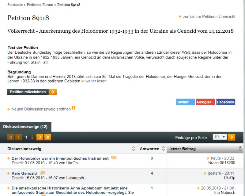245x196 pixels.
Task: Click the next page arrow icon
Action: click(x=40, y=137)
